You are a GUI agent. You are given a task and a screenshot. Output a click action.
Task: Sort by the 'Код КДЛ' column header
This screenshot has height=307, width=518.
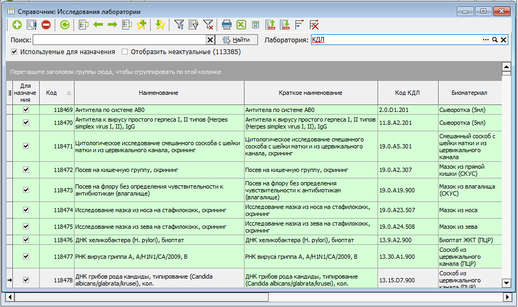tap(408, 93)
